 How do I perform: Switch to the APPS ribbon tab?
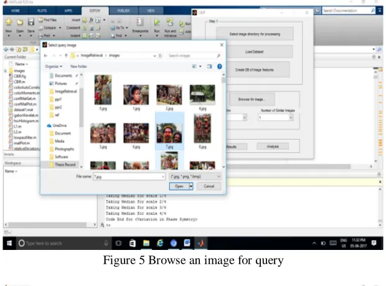pos(68,11)
